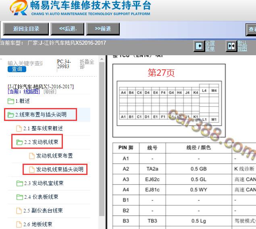Viewport: 256px width, 229px height.
Task: Click the [当前：线路图] link
Action: [24, 92]
